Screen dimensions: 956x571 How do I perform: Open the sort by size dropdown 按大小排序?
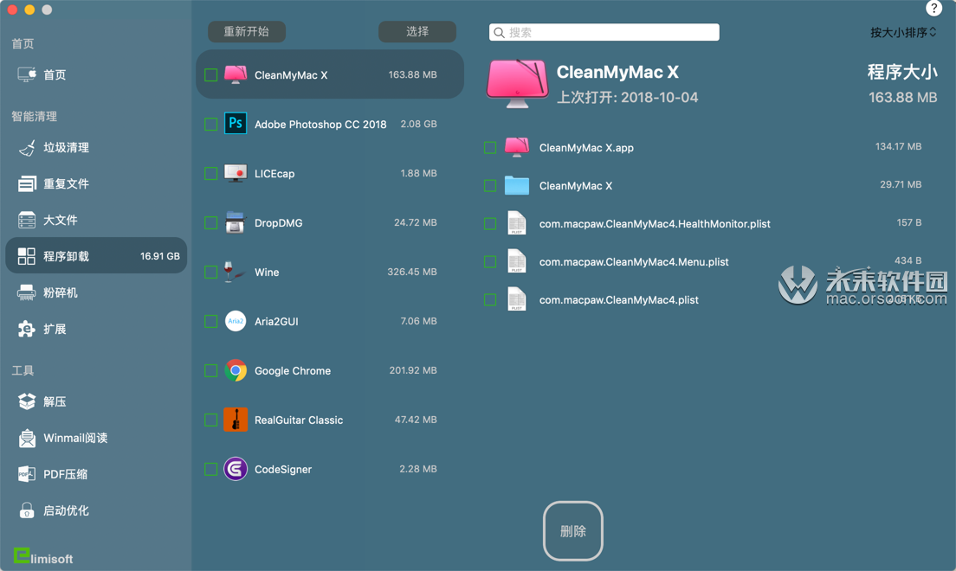point(903,32)
